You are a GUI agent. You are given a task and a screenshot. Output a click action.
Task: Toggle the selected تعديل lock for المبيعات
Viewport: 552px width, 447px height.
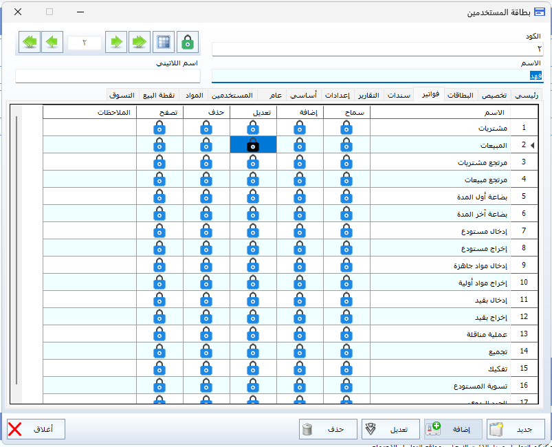point(253,145)
